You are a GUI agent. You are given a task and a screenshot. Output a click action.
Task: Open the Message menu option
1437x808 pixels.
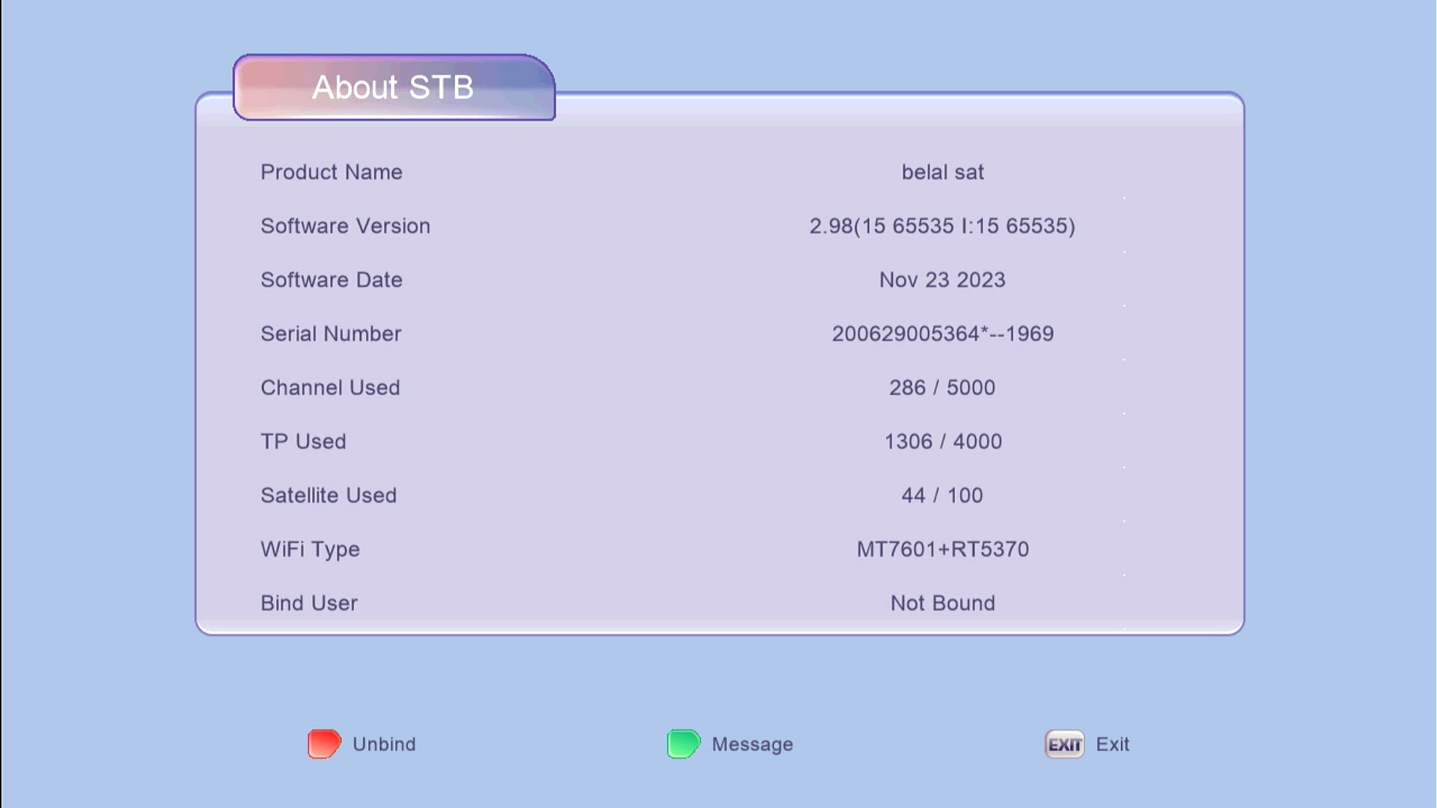(752, 744)
